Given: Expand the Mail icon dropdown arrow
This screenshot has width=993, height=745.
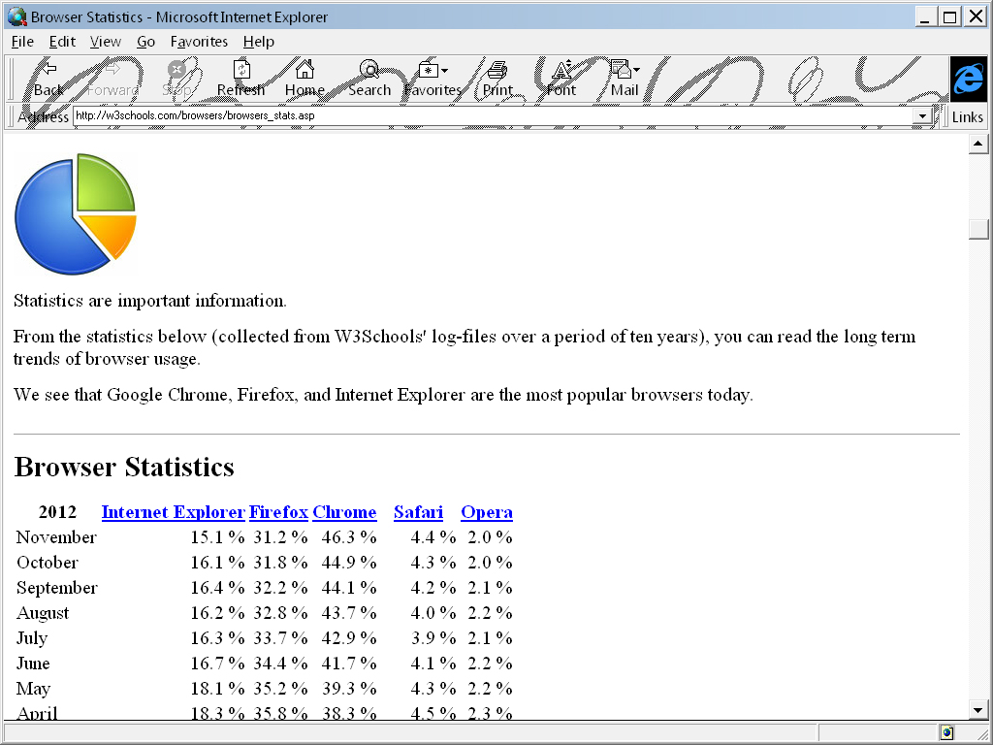Looking at the screenshot, I should (x=636, y=68).
